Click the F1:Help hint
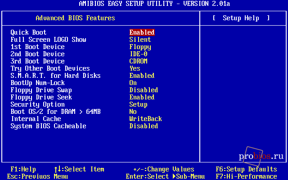Viewport: 288px width, 180px height. [x=23, y=169]
